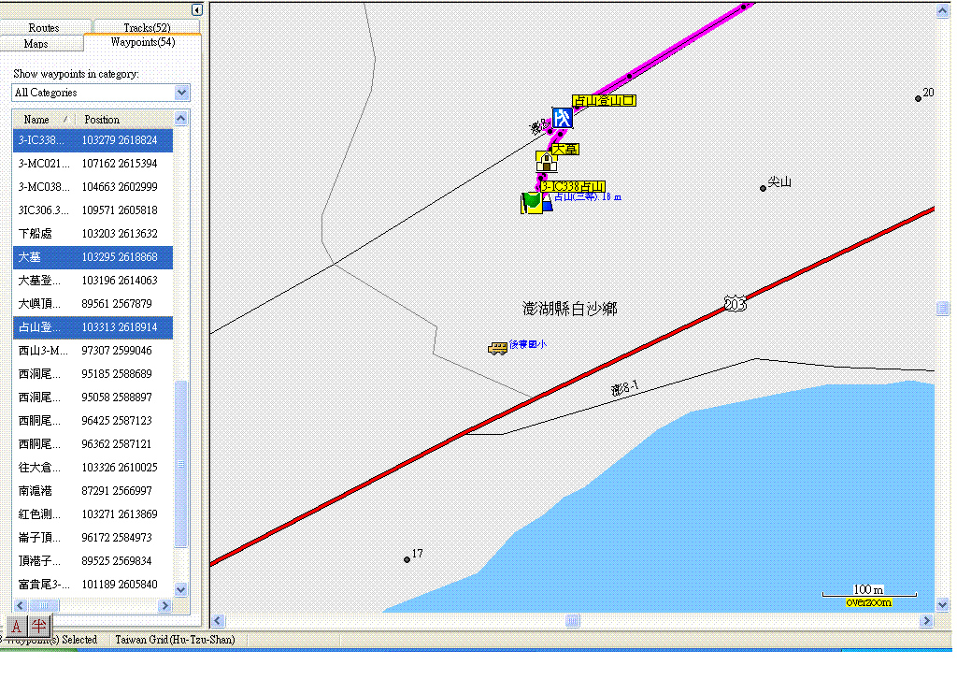Click the overzoom indicator label

coord(869,603)
